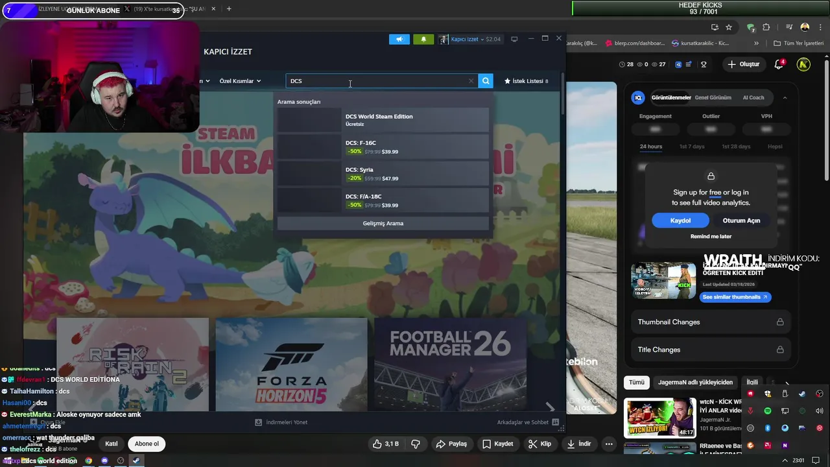Select JagermaN adlı yükleyiciden chip
This screenshot has height=467, width=830.
pos(695,383)
